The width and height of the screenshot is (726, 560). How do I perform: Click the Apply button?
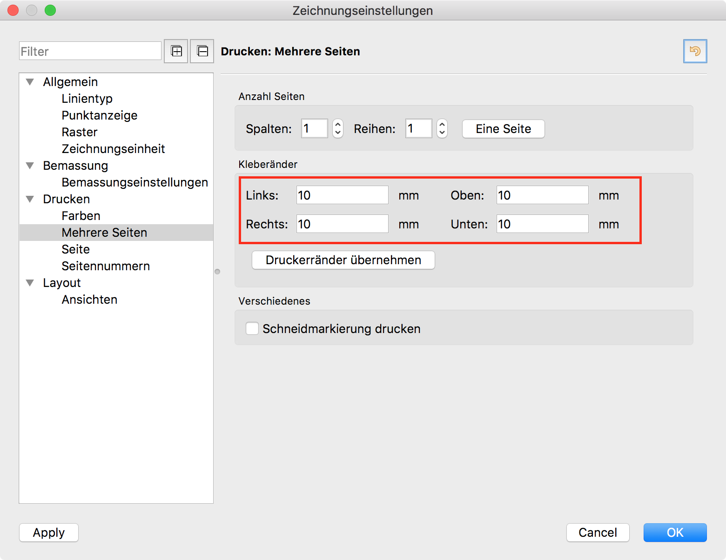[x=49, y=533]
